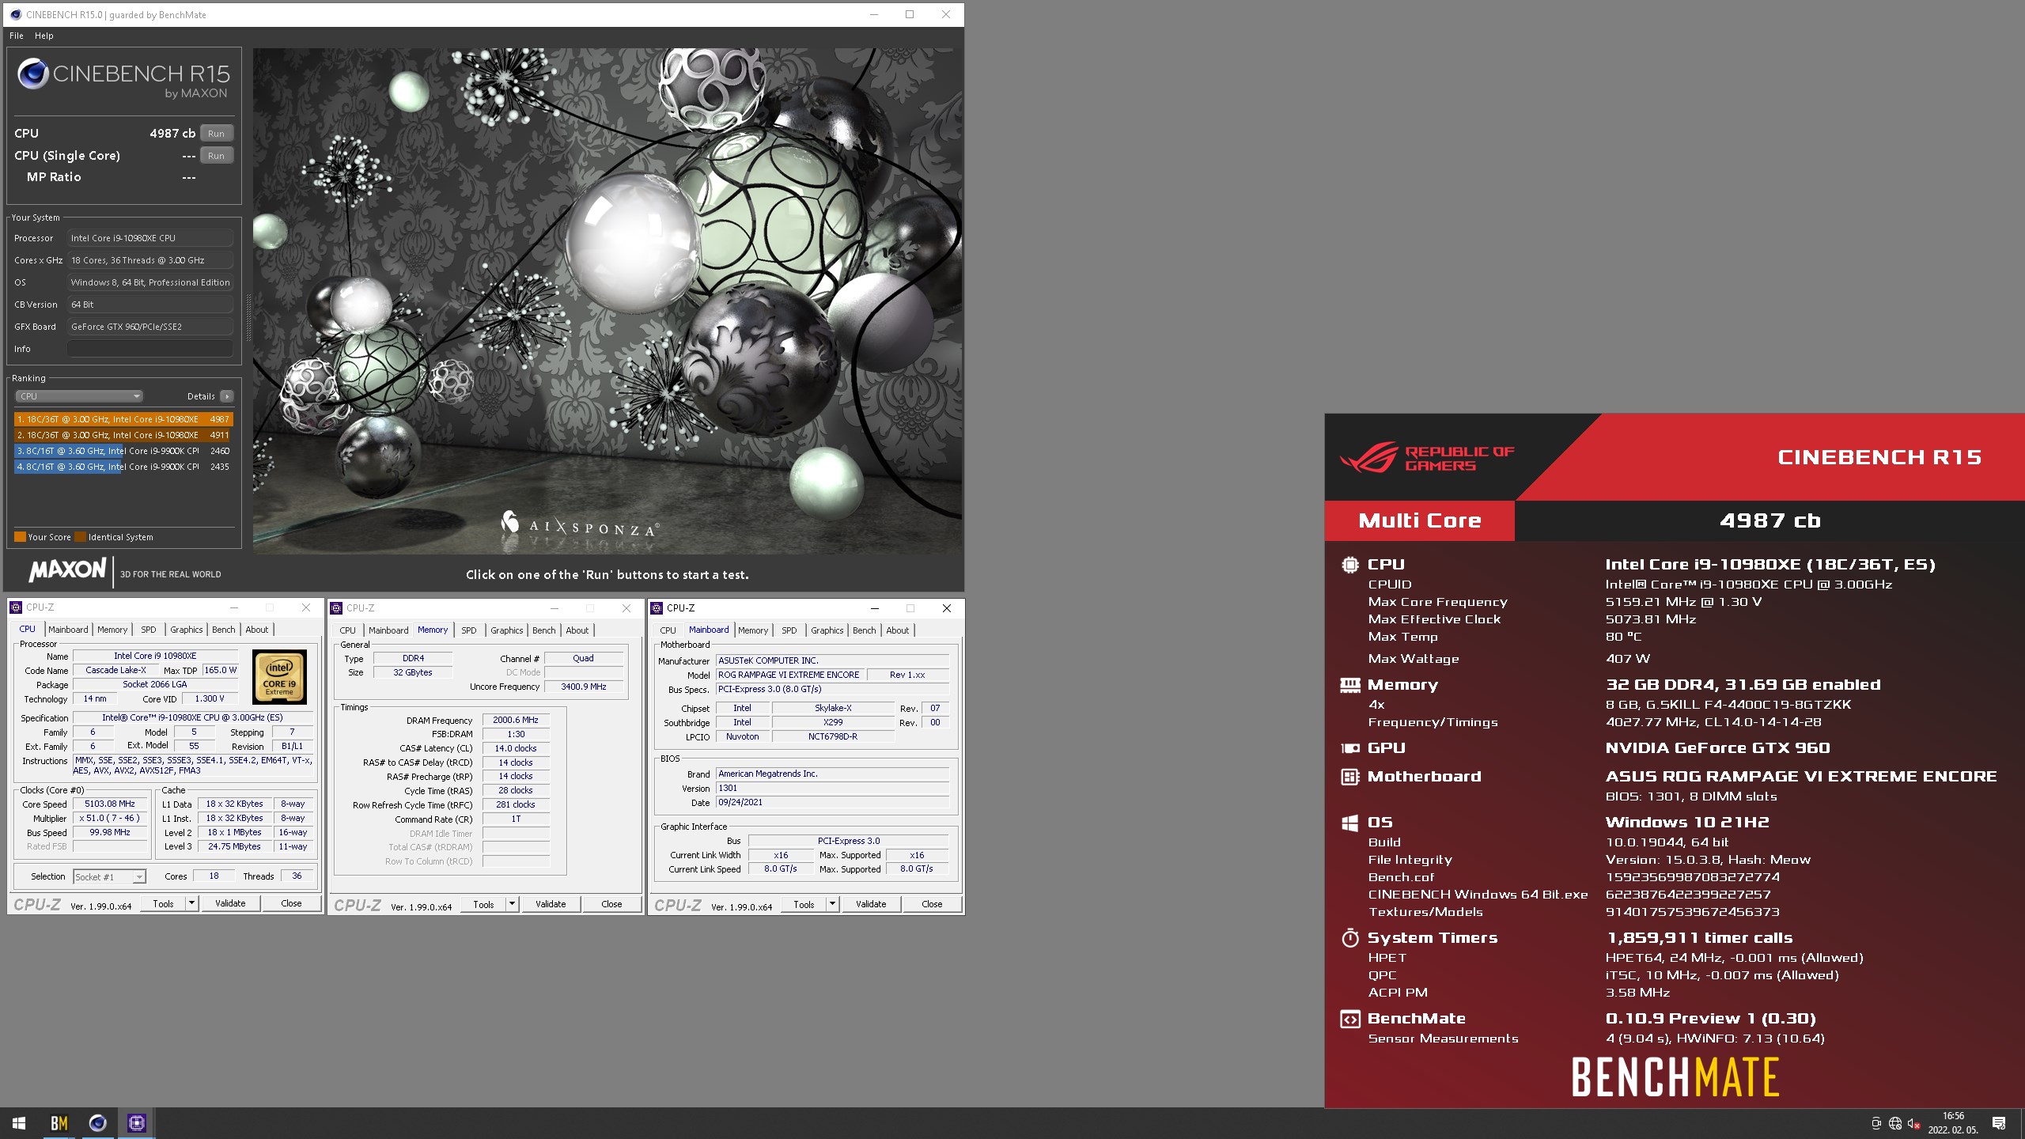The image size is (2025, 1139).
Task: Click the Intel Core i9 Extreme logo
Action: pos(279,677)
